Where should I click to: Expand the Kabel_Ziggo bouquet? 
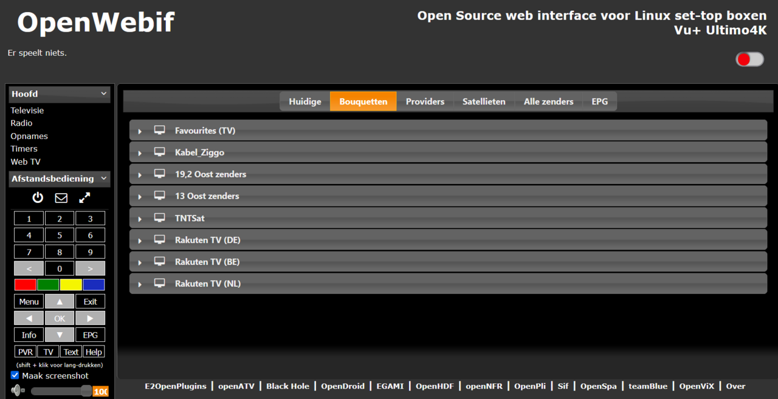click(139, 152)
